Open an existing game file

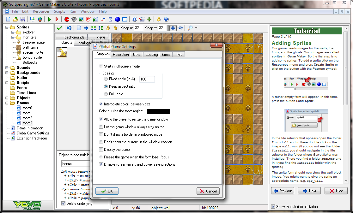(15, 19)
